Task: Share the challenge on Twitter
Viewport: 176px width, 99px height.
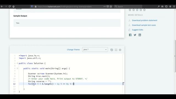Action: coord(135,35)
